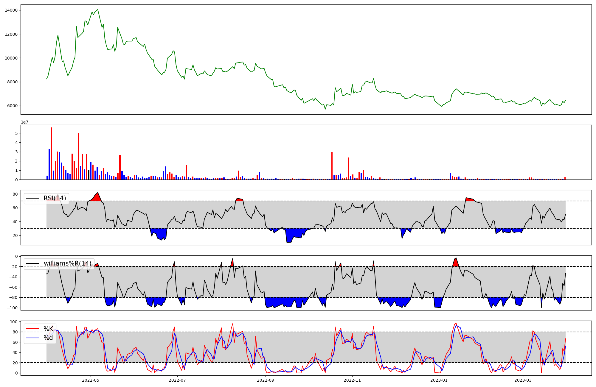Click the 2022-05 x-axis date label

(x=90, y=380)
